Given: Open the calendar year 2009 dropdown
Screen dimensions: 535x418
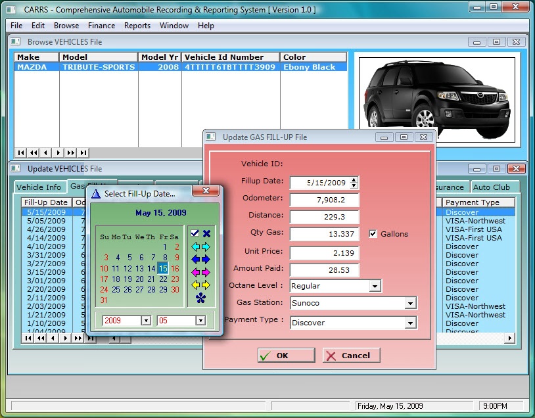Looking at the screenshot, I should (x=145, y=321).
